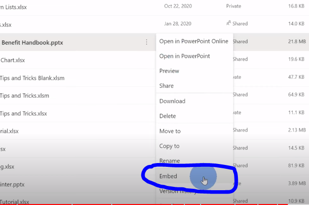This screenshot has height=205, width=309.
Task: Open the file ending in g.xlsx
Action: 7,167
